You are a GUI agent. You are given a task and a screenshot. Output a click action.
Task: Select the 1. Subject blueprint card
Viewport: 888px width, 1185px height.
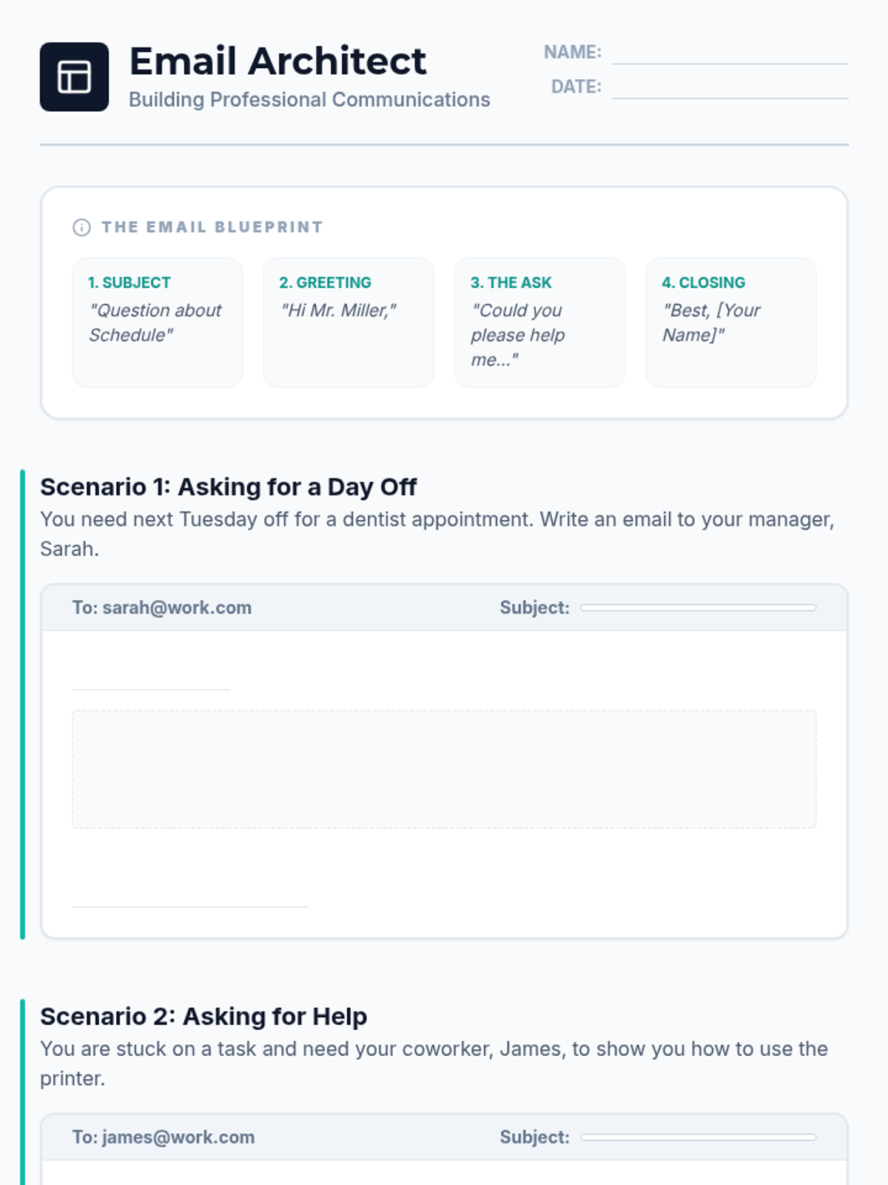(x=158, y=322)
